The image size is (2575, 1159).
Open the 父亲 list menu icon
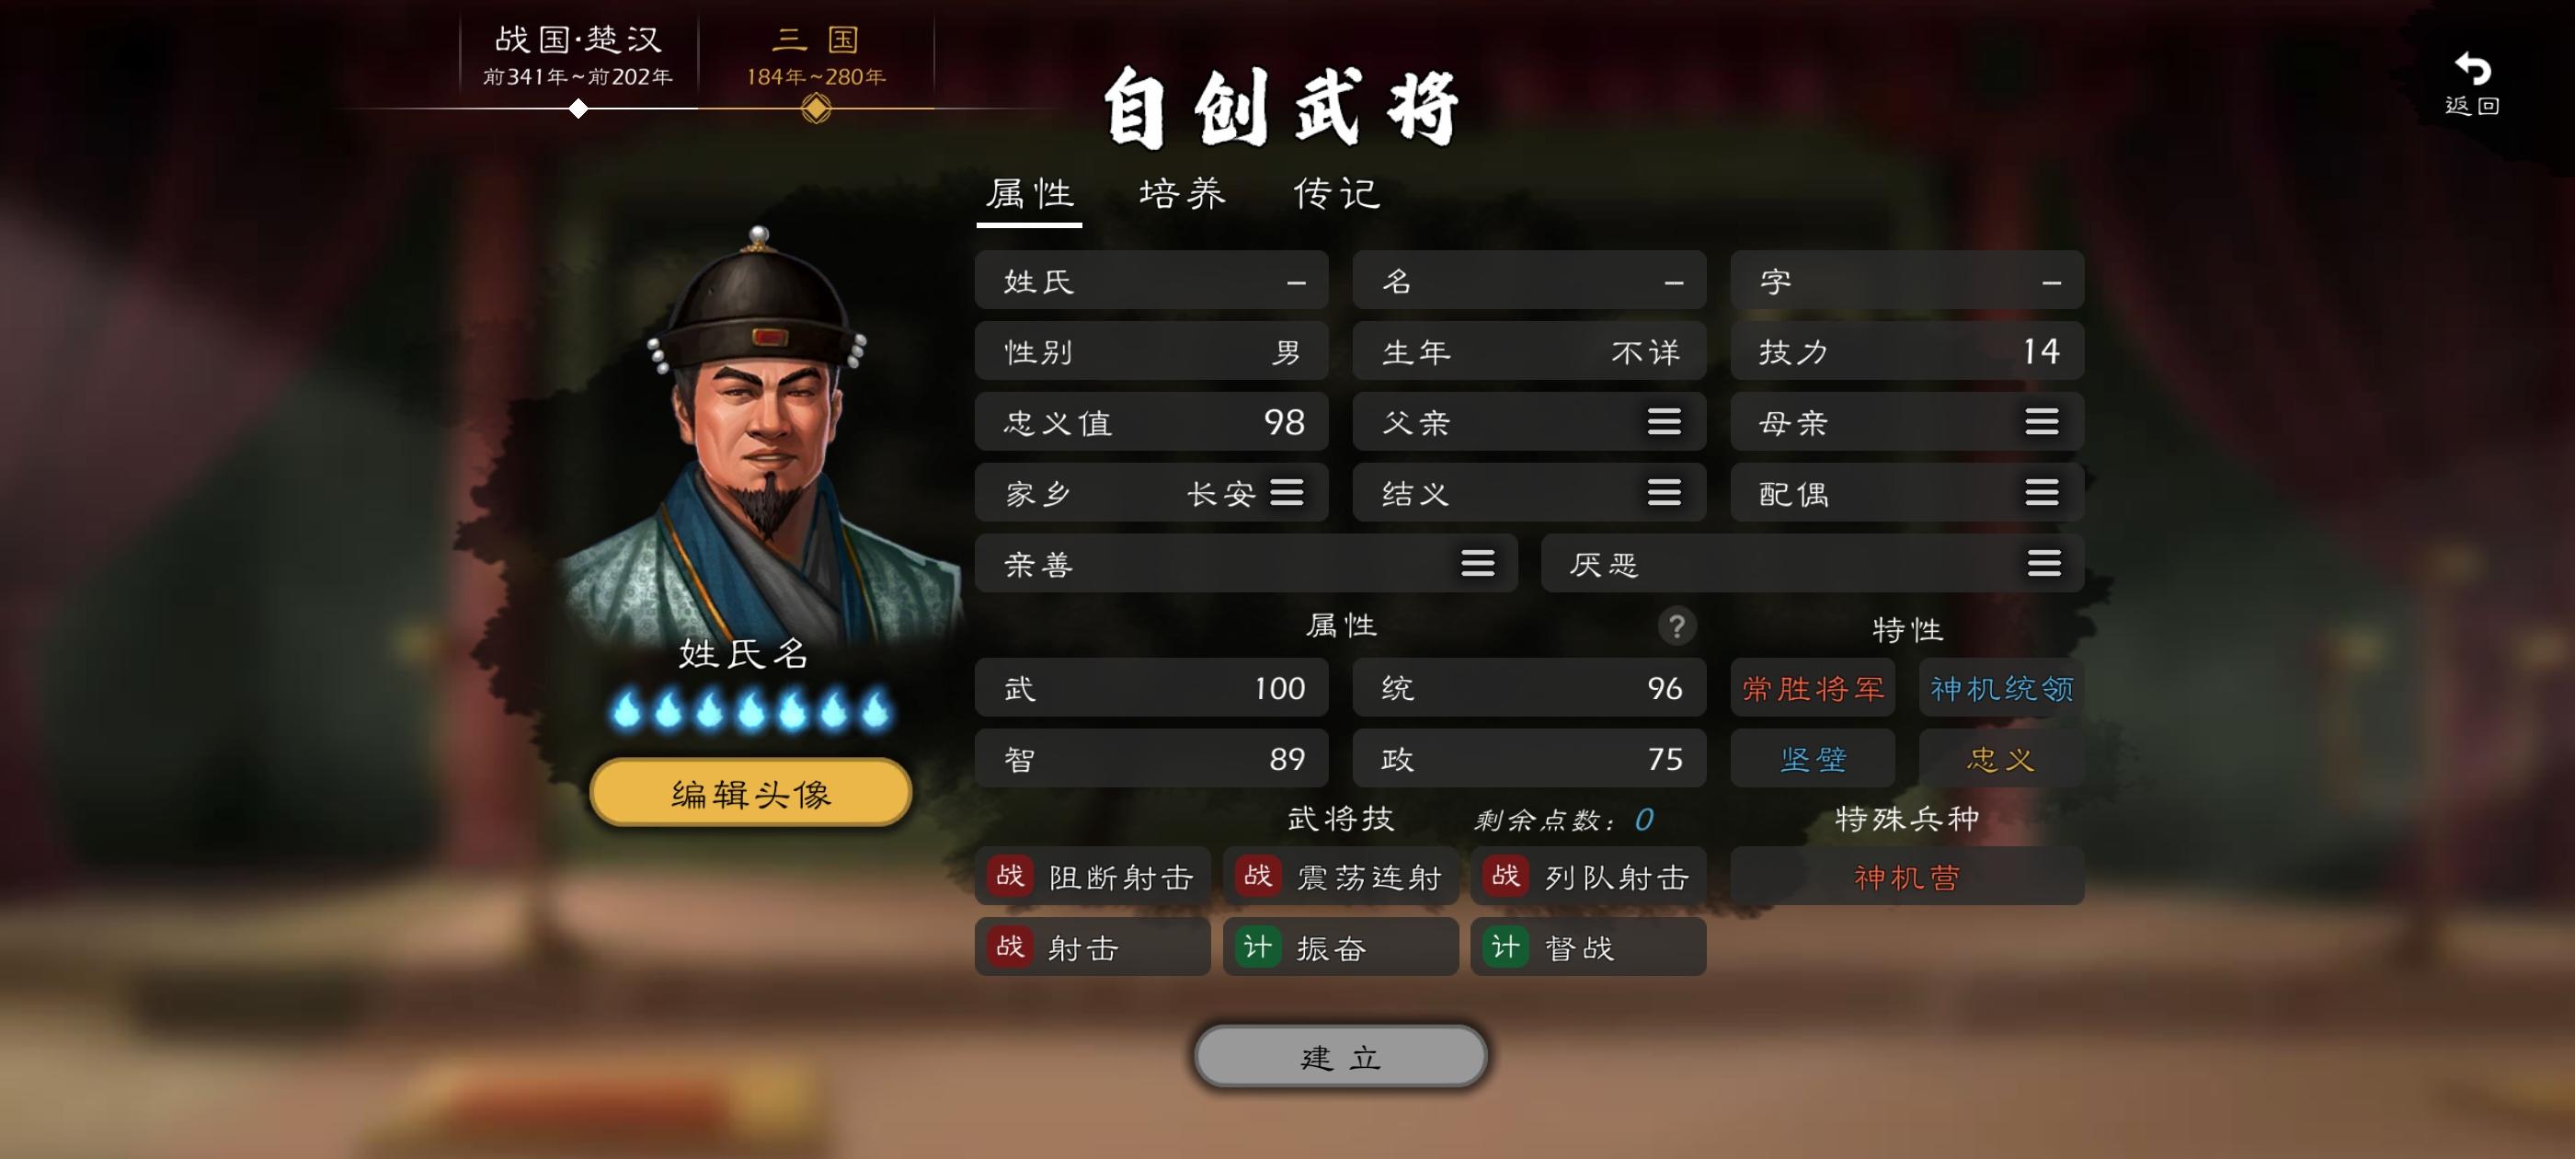coord(1664,422)
